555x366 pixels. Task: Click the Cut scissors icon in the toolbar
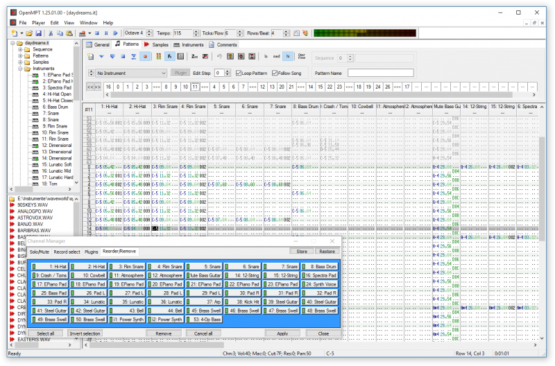tap(51, 33)
